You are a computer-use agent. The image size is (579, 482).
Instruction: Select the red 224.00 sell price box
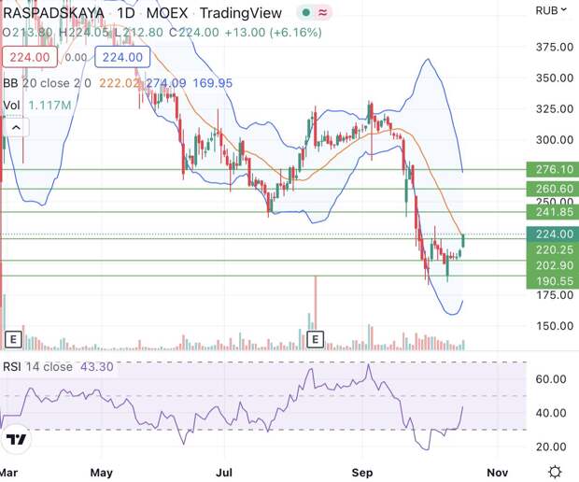(x=30, y=57)
